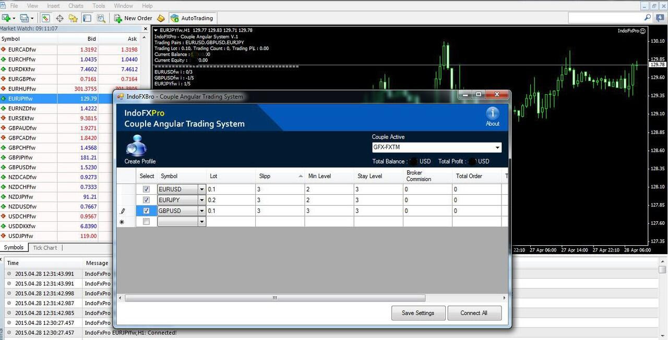This screenshot has height=340, width=668.
Task: Open the View menu
Action: pyautogui.click(x=32, y=6)
